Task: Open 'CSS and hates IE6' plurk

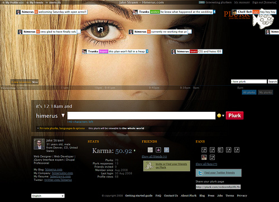Action: point(210,52)
